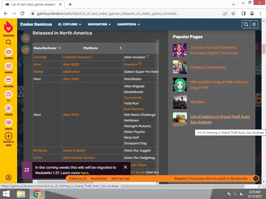
Task: Toggle the light/dark theme sun icon
Action: pyautogui.click(x=254, y=24)
